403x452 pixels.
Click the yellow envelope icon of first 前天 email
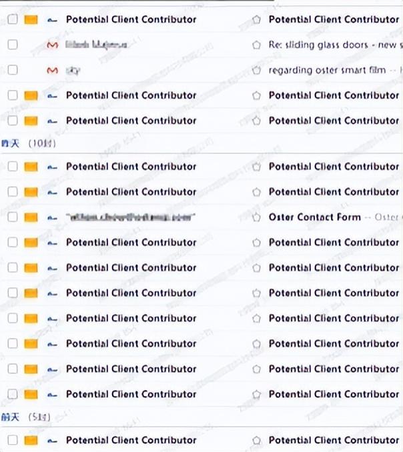(30, 440)
